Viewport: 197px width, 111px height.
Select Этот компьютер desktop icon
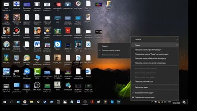coord(37,60)
